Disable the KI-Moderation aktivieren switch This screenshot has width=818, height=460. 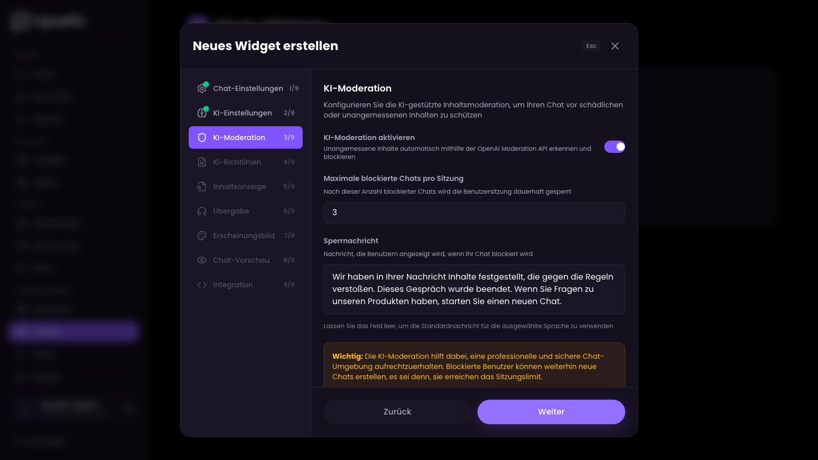[615, 147]
